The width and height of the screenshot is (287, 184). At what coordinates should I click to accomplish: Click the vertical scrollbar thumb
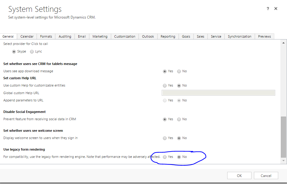tap(283, 137)
